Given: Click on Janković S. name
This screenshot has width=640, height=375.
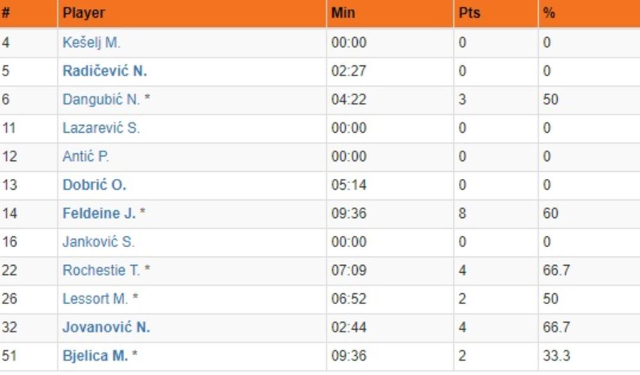Looking at the screenshot, I should click(99, 241).
